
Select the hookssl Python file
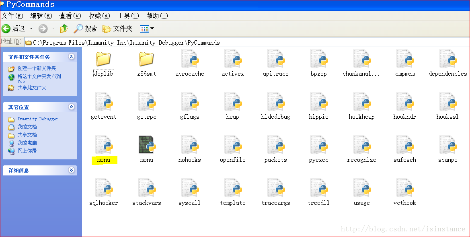448,102
